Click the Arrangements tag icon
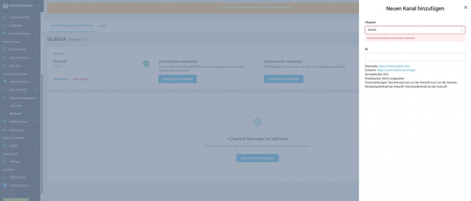 click(5, 81)
